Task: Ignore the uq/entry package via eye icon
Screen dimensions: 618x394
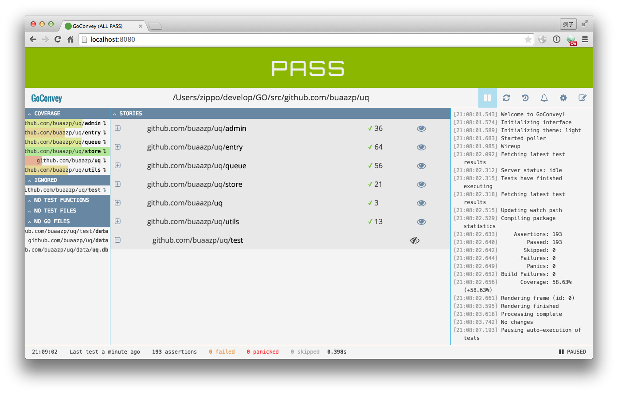Action: click(x=421, y=147)
